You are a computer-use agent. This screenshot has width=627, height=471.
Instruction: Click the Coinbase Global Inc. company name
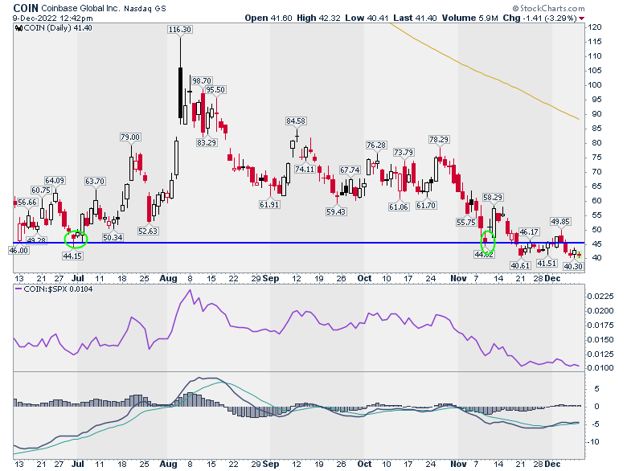tap(80, 8)
